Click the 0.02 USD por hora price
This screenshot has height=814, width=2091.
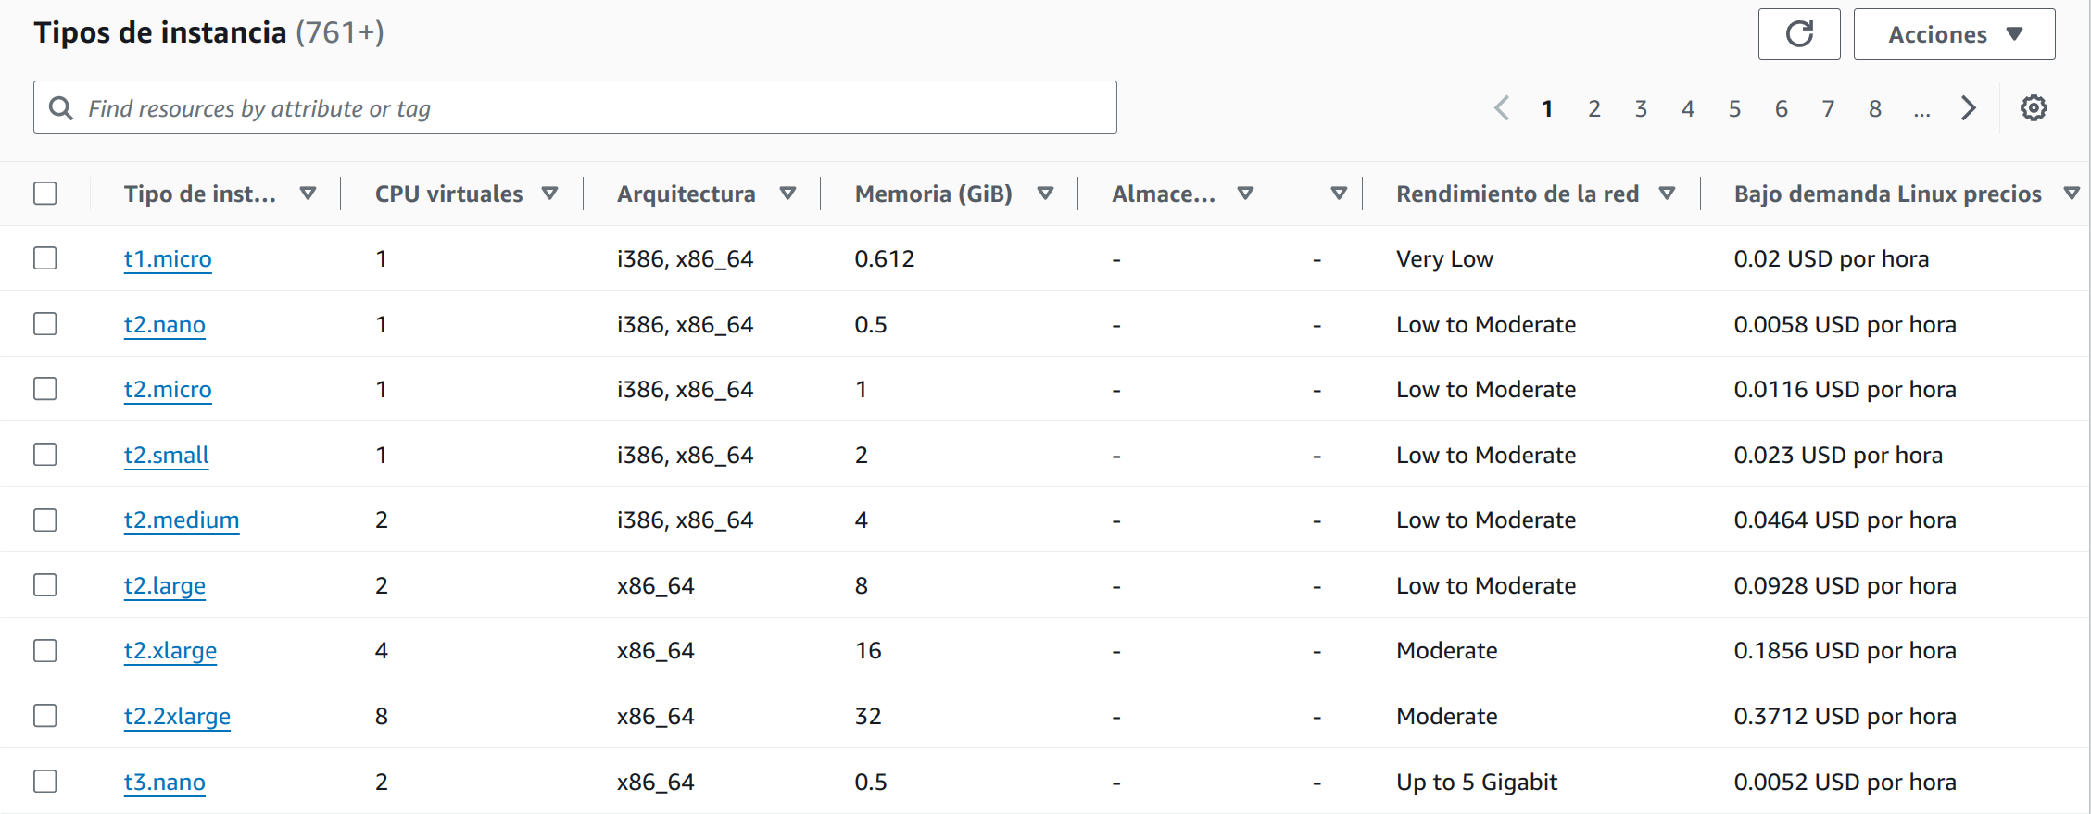[1832, 258]
